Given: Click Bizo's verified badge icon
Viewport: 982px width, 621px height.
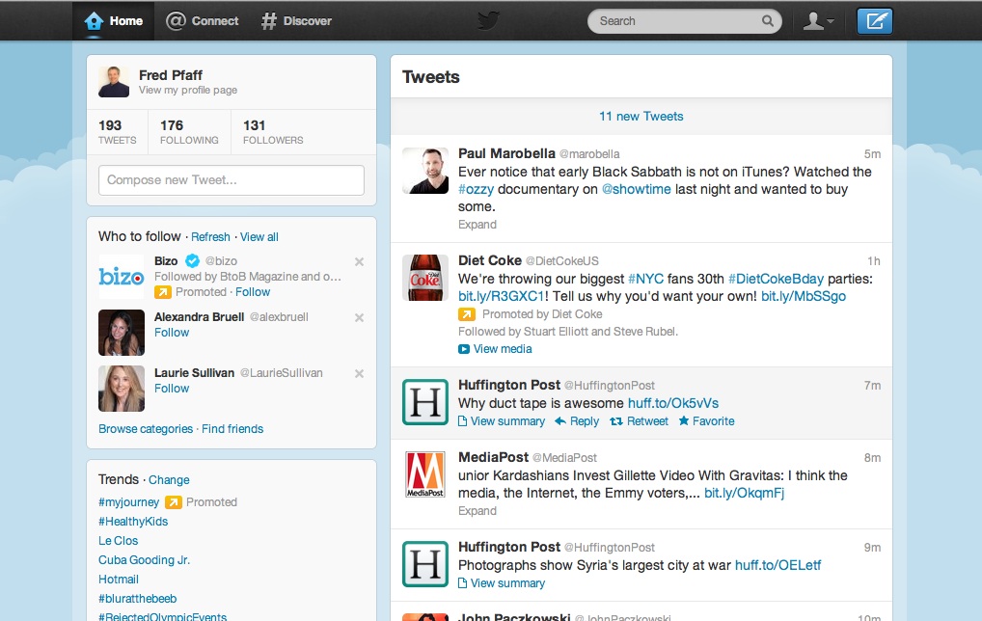Looking at the screenshot, I should [192, 260].
